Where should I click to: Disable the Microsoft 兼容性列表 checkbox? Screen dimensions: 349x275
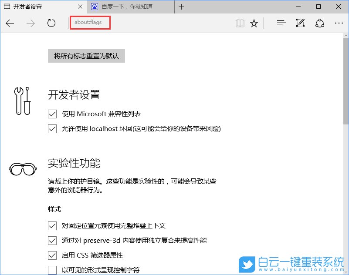[x=52, y=114]
